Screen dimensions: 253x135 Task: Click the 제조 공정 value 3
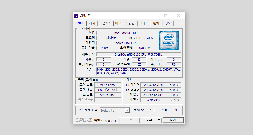pyautogui.click(x=174, y=59)
